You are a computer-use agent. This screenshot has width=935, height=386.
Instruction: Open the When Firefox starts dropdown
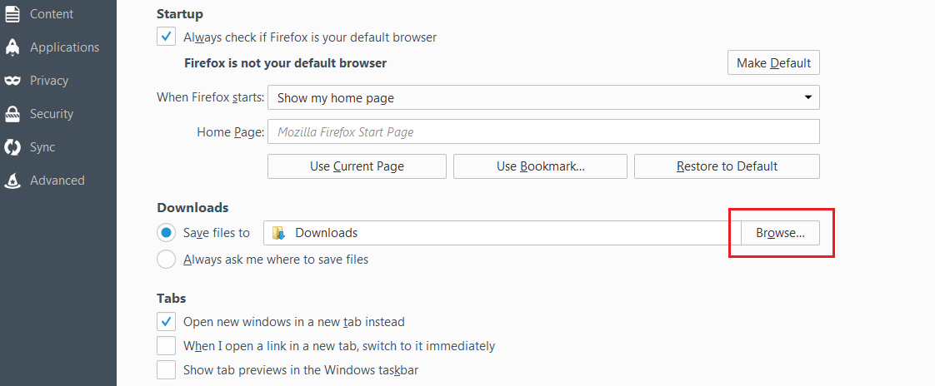coord(543,97)
